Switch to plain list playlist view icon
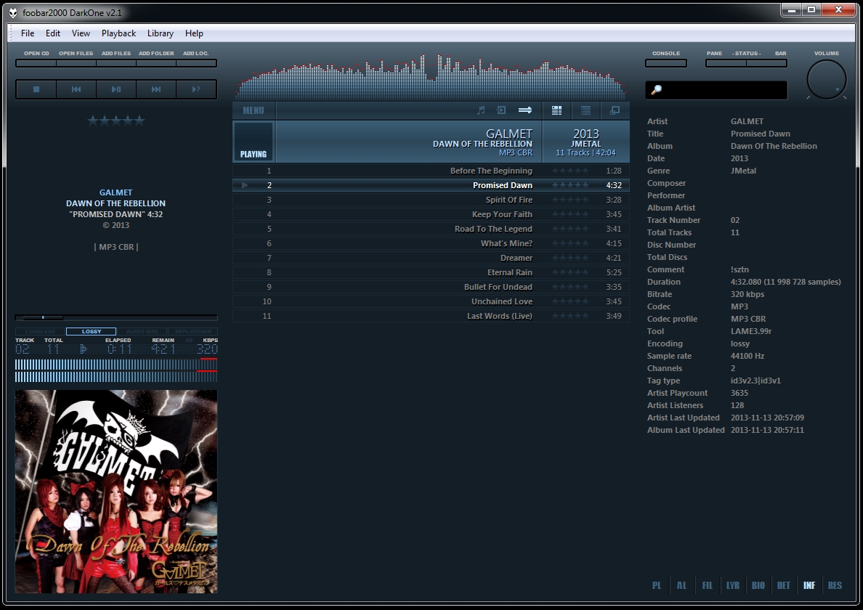The width and height of the screenshot is (863, 610). tap(586, 110)
